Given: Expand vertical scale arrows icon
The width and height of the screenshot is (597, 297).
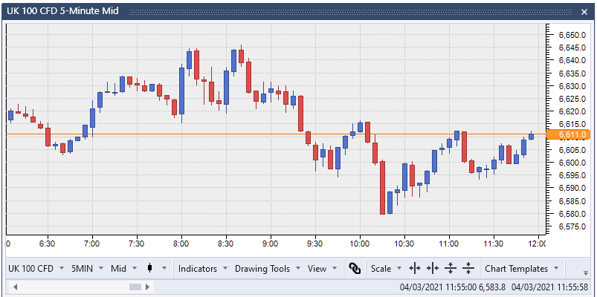Looking at the screenshot, I should [451, 269].
